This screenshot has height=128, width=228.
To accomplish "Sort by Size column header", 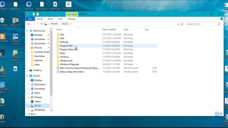I will point(147,30).
